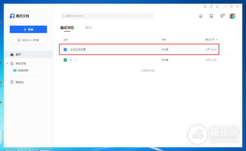Click the magnifier icon in the search box
Viewport: 246px width, 151px height.
point(64,16)
